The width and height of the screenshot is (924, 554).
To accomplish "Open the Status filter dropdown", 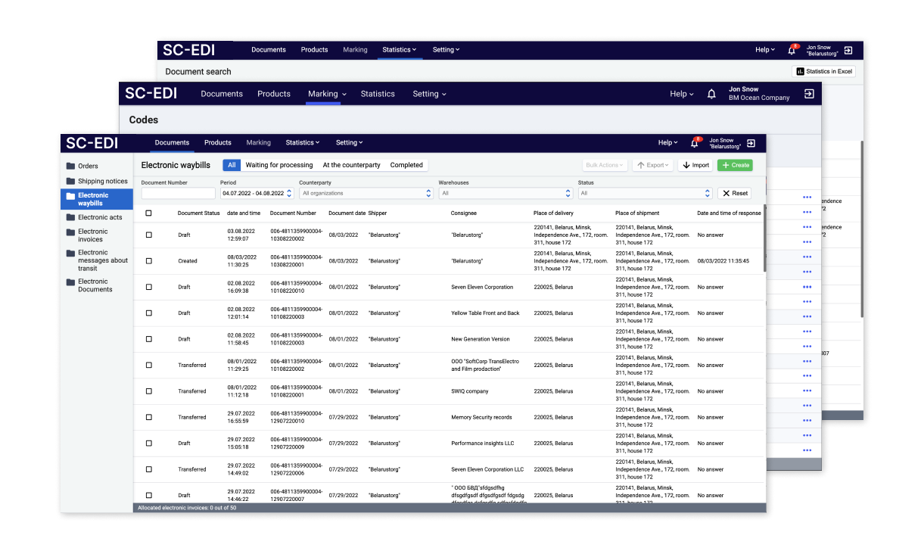I will tap(645, 193).
